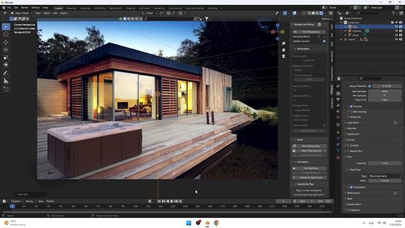Click the Move Along View button

click(x=309, y=146)
